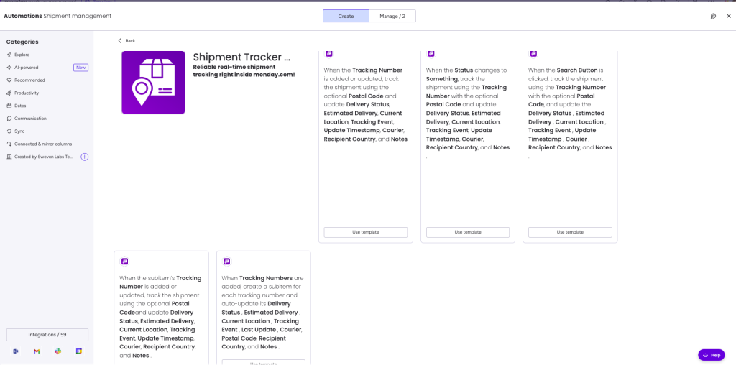This screenshot has height=365, width=736.
Task: Click the AI-powered sparkle icon
Action: point(9,68)
